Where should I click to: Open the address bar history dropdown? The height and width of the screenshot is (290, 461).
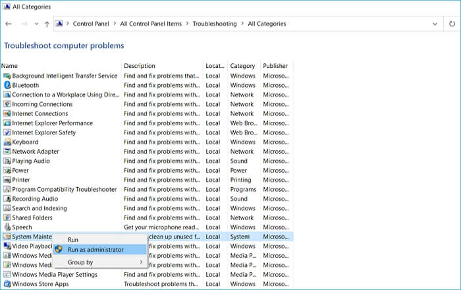(435, 24)
